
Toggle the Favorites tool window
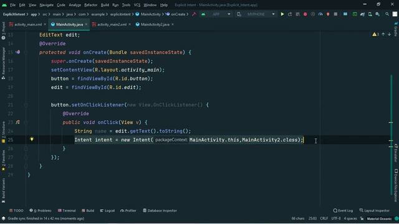pyautogui.click(x=3, y=161)
